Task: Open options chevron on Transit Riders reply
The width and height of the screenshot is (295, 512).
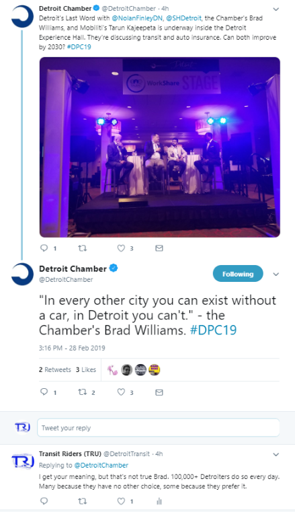Action: click(276, 455)
